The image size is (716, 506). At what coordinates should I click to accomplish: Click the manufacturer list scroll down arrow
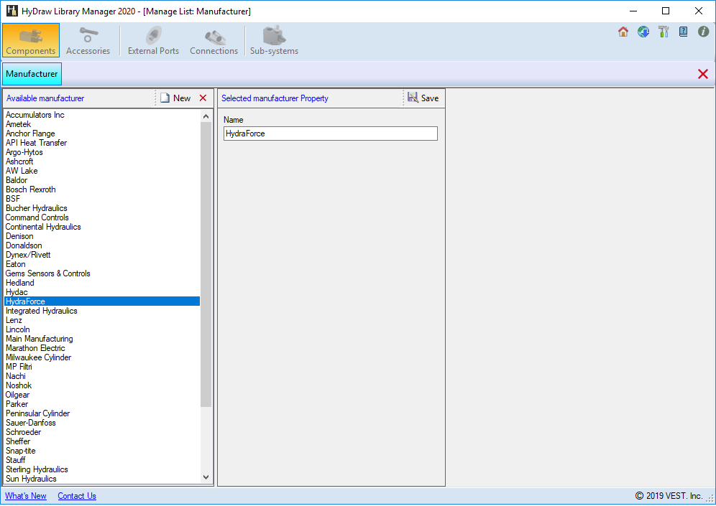(206, 477)
